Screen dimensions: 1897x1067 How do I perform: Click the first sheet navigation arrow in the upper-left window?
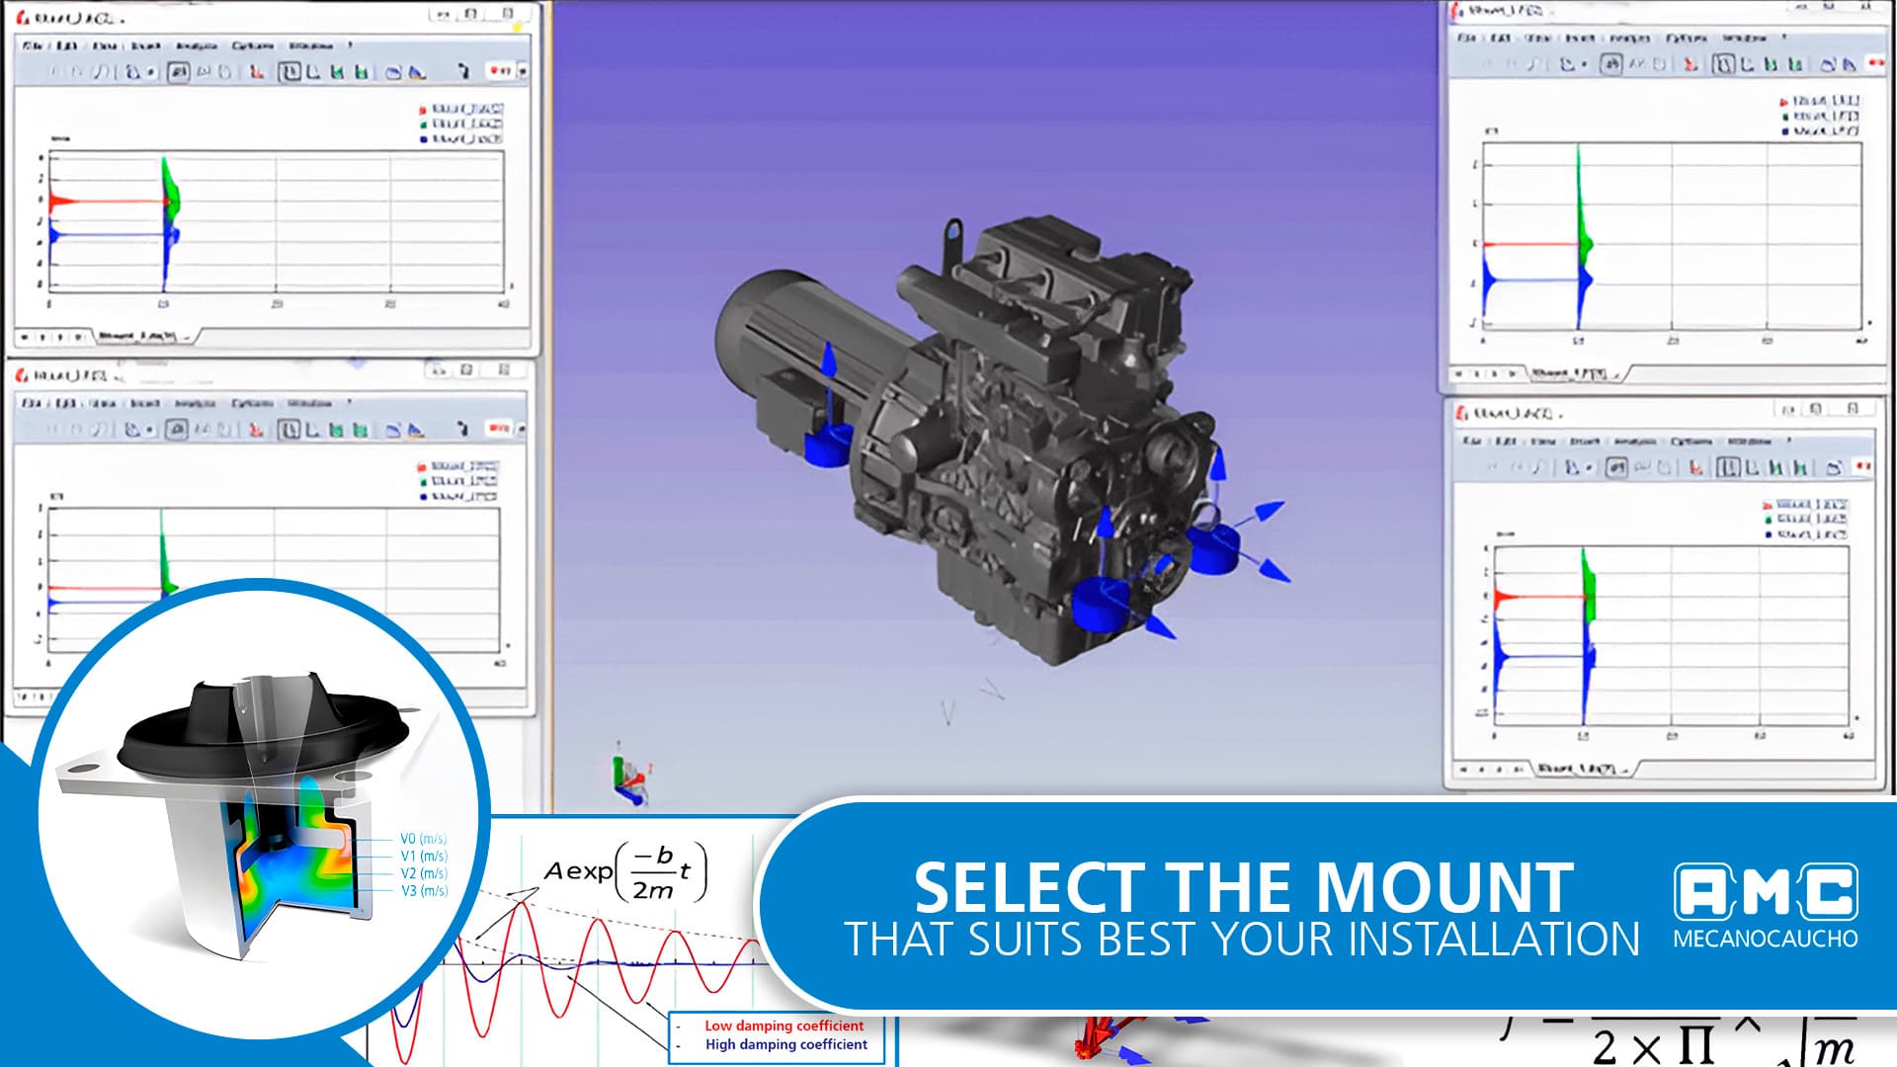(26, 337)
